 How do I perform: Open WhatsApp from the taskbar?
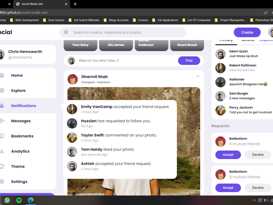click(7, 200)
